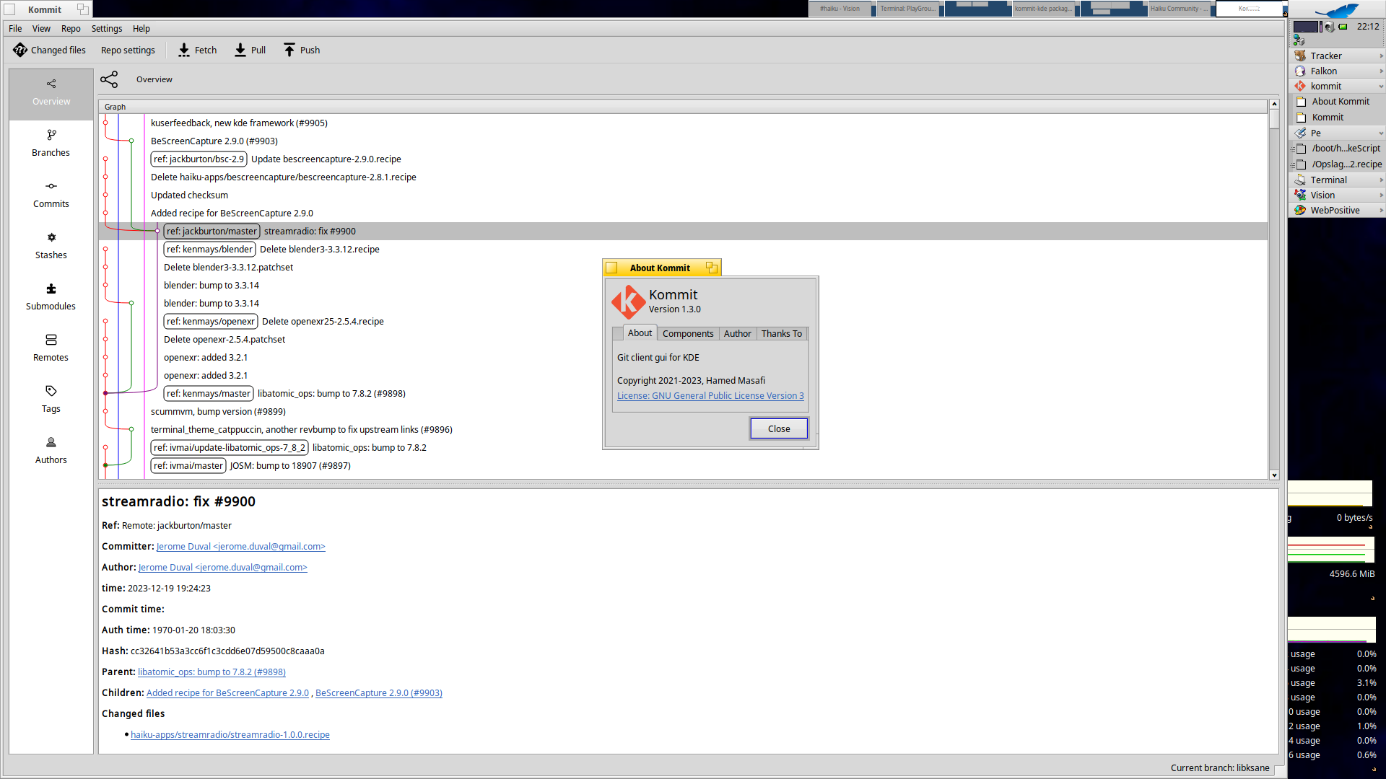Click ref label ivmai/master
Image resolution: width=1386 pixels, height=779 pixels.
click(x=188, y=466)
